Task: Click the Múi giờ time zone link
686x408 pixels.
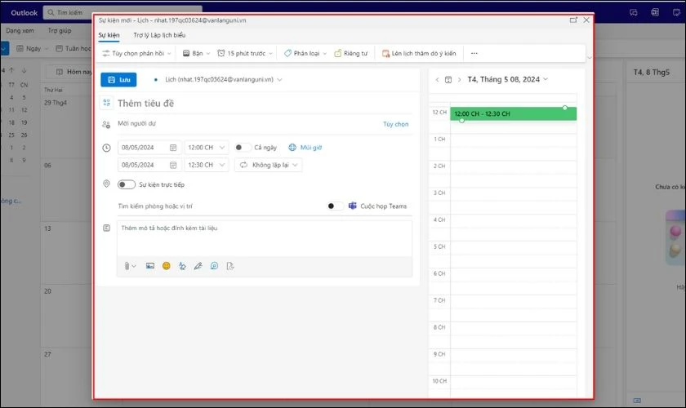Action: pyautogui.click(x=305, y=148)
